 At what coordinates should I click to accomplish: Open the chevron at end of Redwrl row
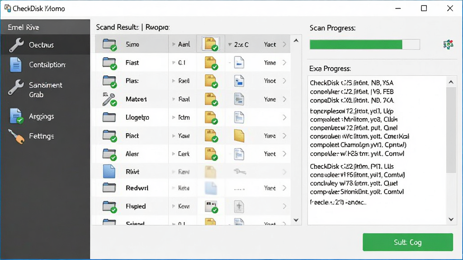284,188
